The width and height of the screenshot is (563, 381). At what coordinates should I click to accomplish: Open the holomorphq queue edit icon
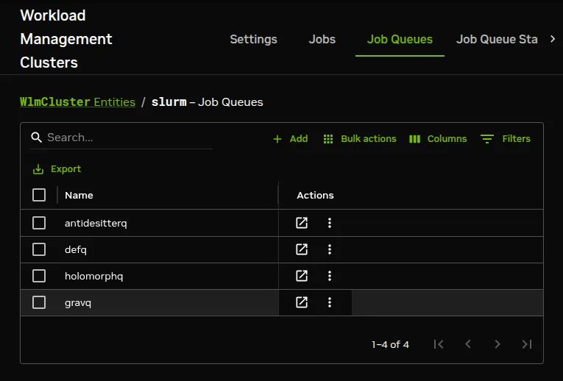click(302, 276)
